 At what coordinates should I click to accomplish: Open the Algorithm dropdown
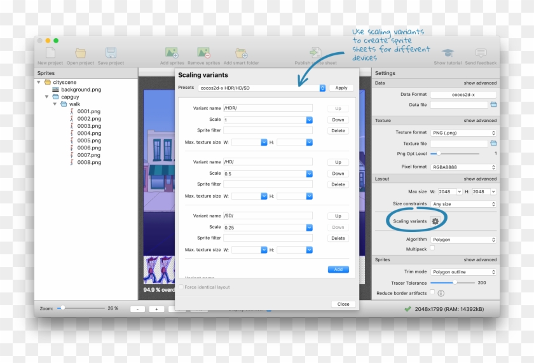pos(463,240)
